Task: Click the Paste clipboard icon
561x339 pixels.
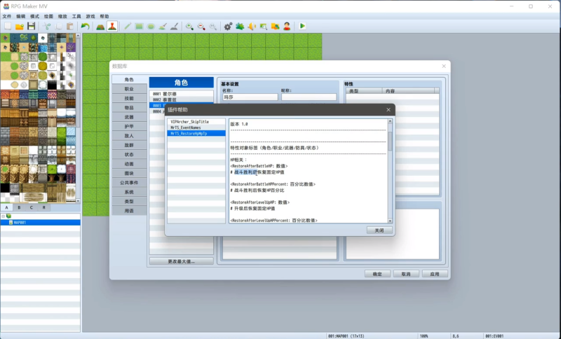Action: click(70, 26)
